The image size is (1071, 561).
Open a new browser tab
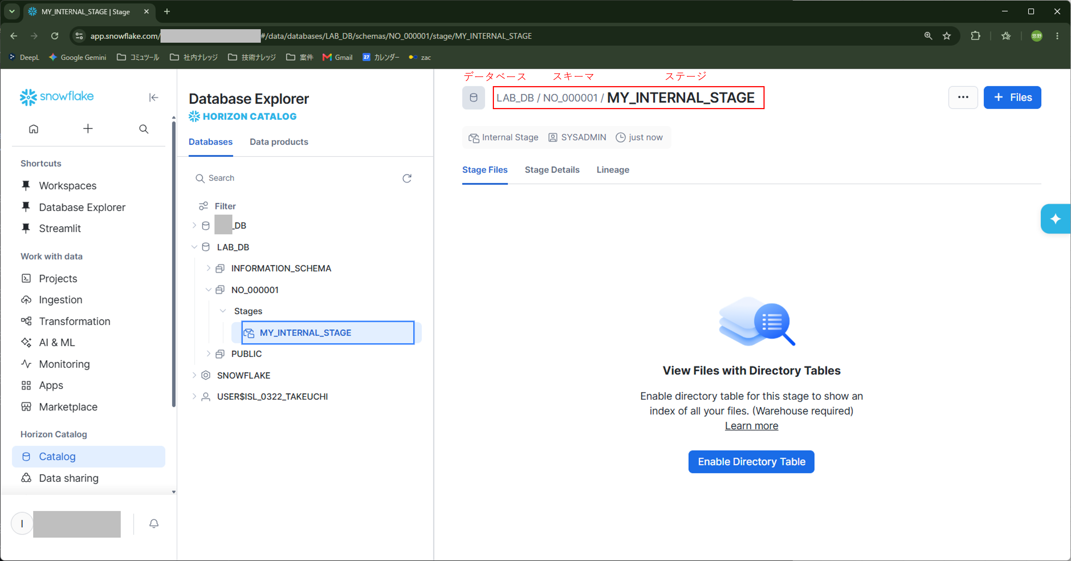point(167,12)
